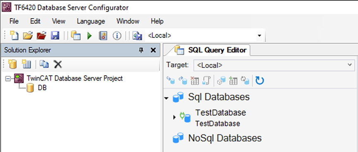
Task: Click the TF6420 application icon in title bar
Action: tap(6, 7)
